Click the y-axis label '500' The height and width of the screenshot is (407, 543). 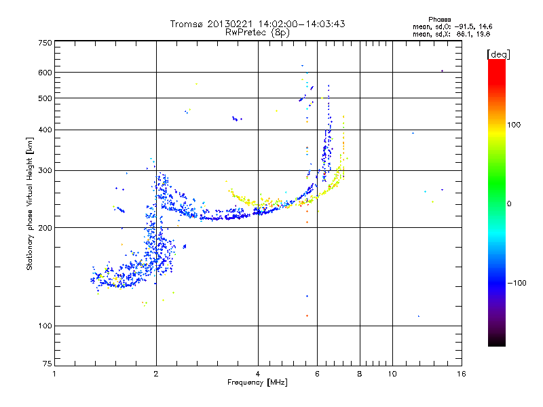click(45, 98)
